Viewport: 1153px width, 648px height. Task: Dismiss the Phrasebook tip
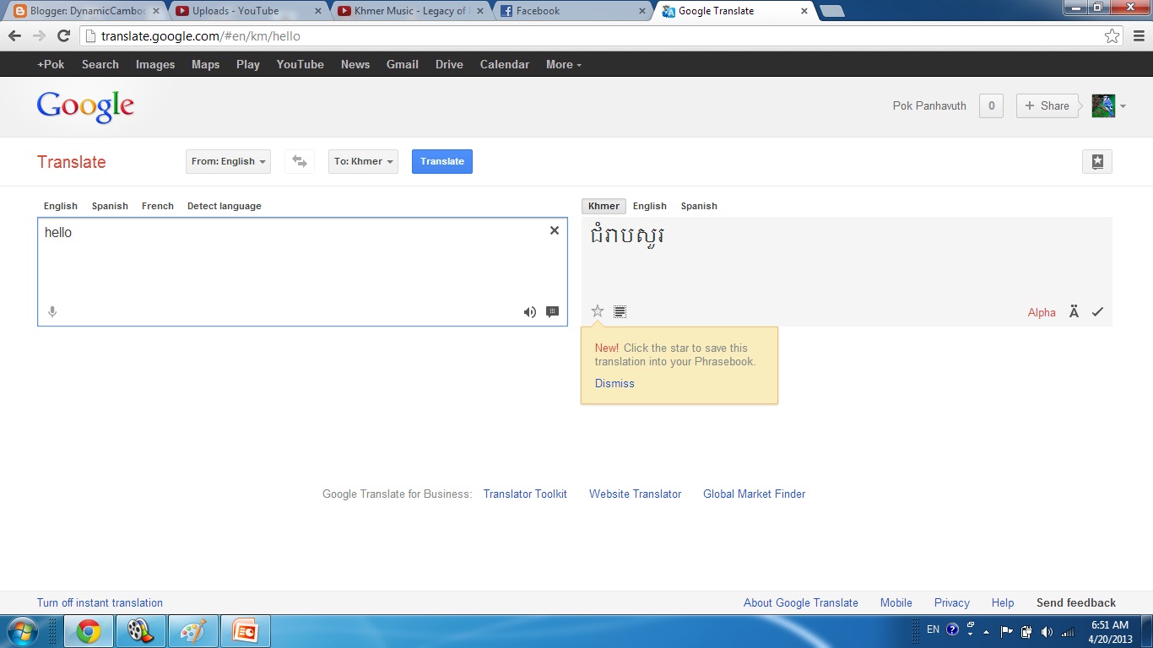[614, 383]
